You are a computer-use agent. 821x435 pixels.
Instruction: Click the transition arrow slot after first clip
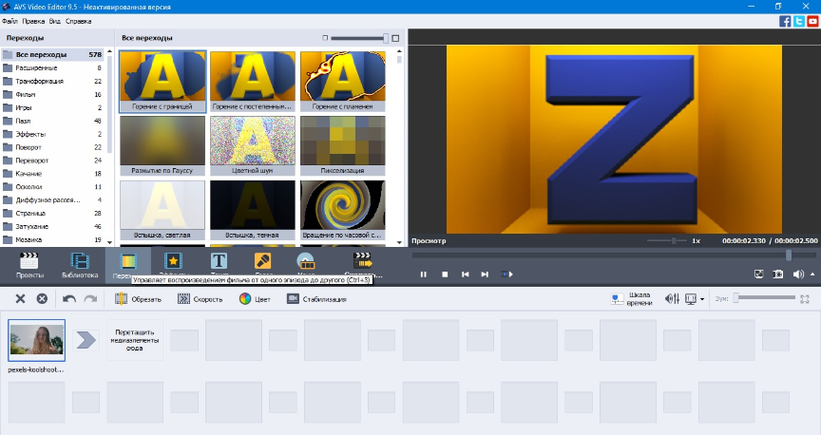(x=86, y=340)
